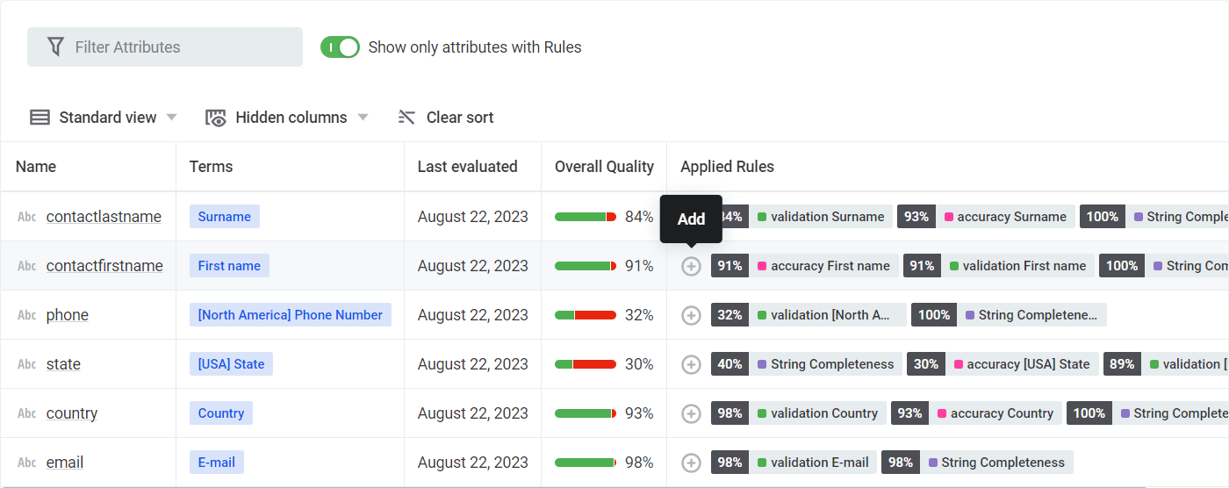The height and width of the screenshot is (488, 1229).
Task: Click the Standard view layout icon
Action: 40,118
